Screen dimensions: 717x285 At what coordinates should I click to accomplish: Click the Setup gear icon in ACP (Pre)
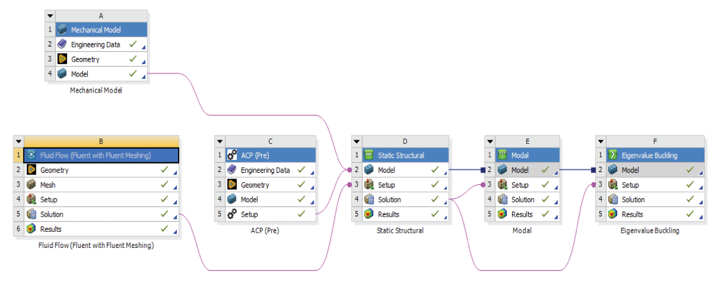[232, 214]
